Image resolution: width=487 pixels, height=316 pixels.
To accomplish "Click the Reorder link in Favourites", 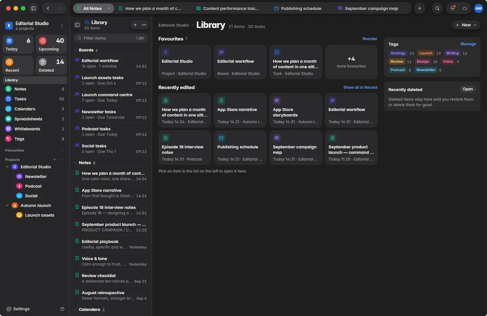I will pyautogui.click(x=370, y=39).
